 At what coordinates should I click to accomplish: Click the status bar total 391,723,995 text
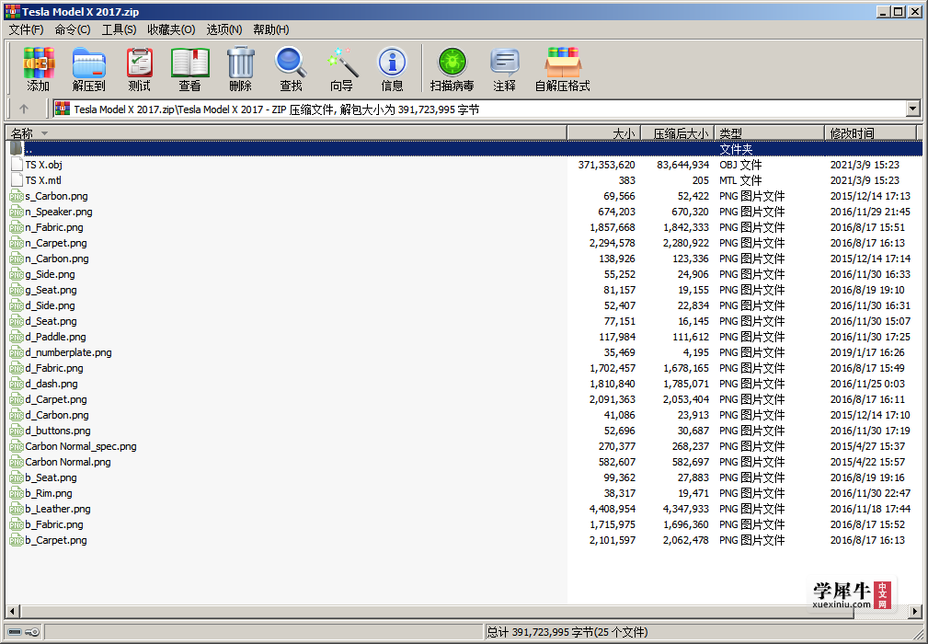coord(567,632)
